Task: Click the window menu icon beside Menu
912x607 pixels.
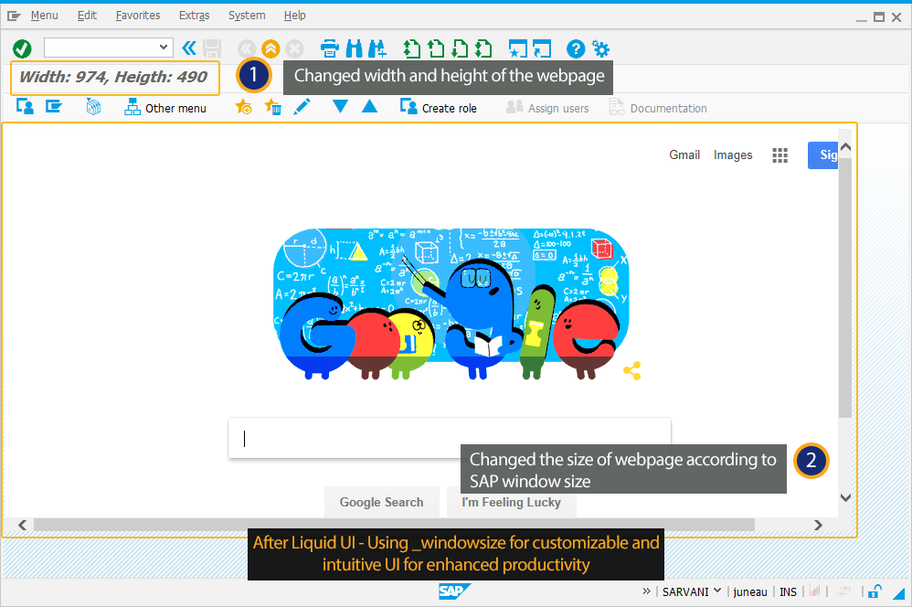Action: point(14,16)
